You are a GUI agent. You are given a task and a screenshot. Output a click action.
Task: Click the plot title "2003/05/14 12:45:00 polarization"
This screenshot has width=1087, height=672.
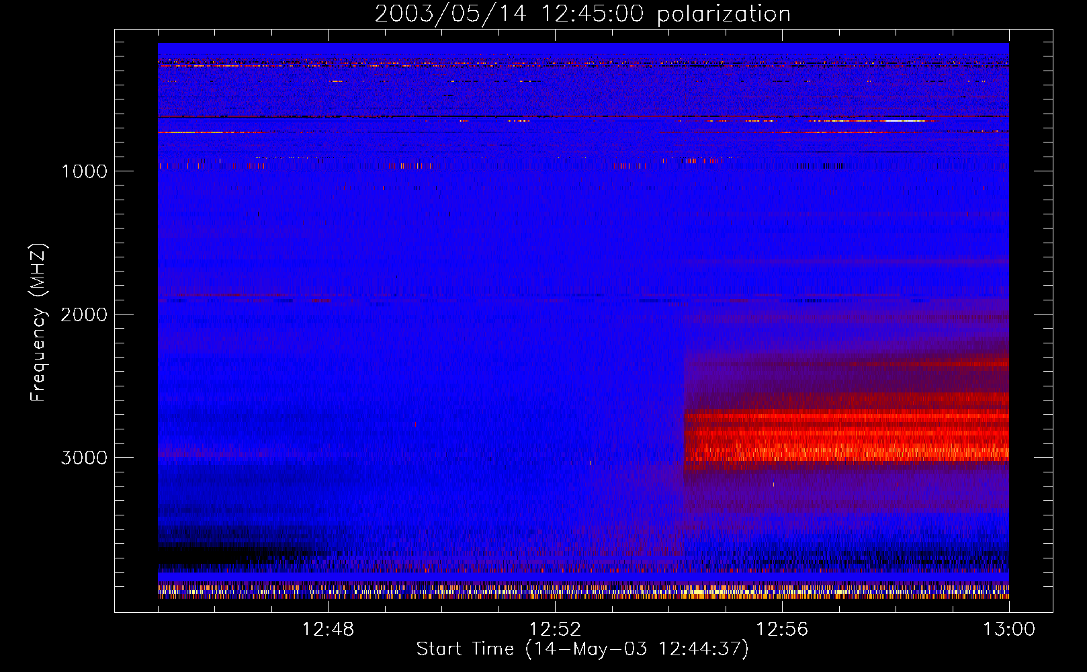(x=582, y=13)
